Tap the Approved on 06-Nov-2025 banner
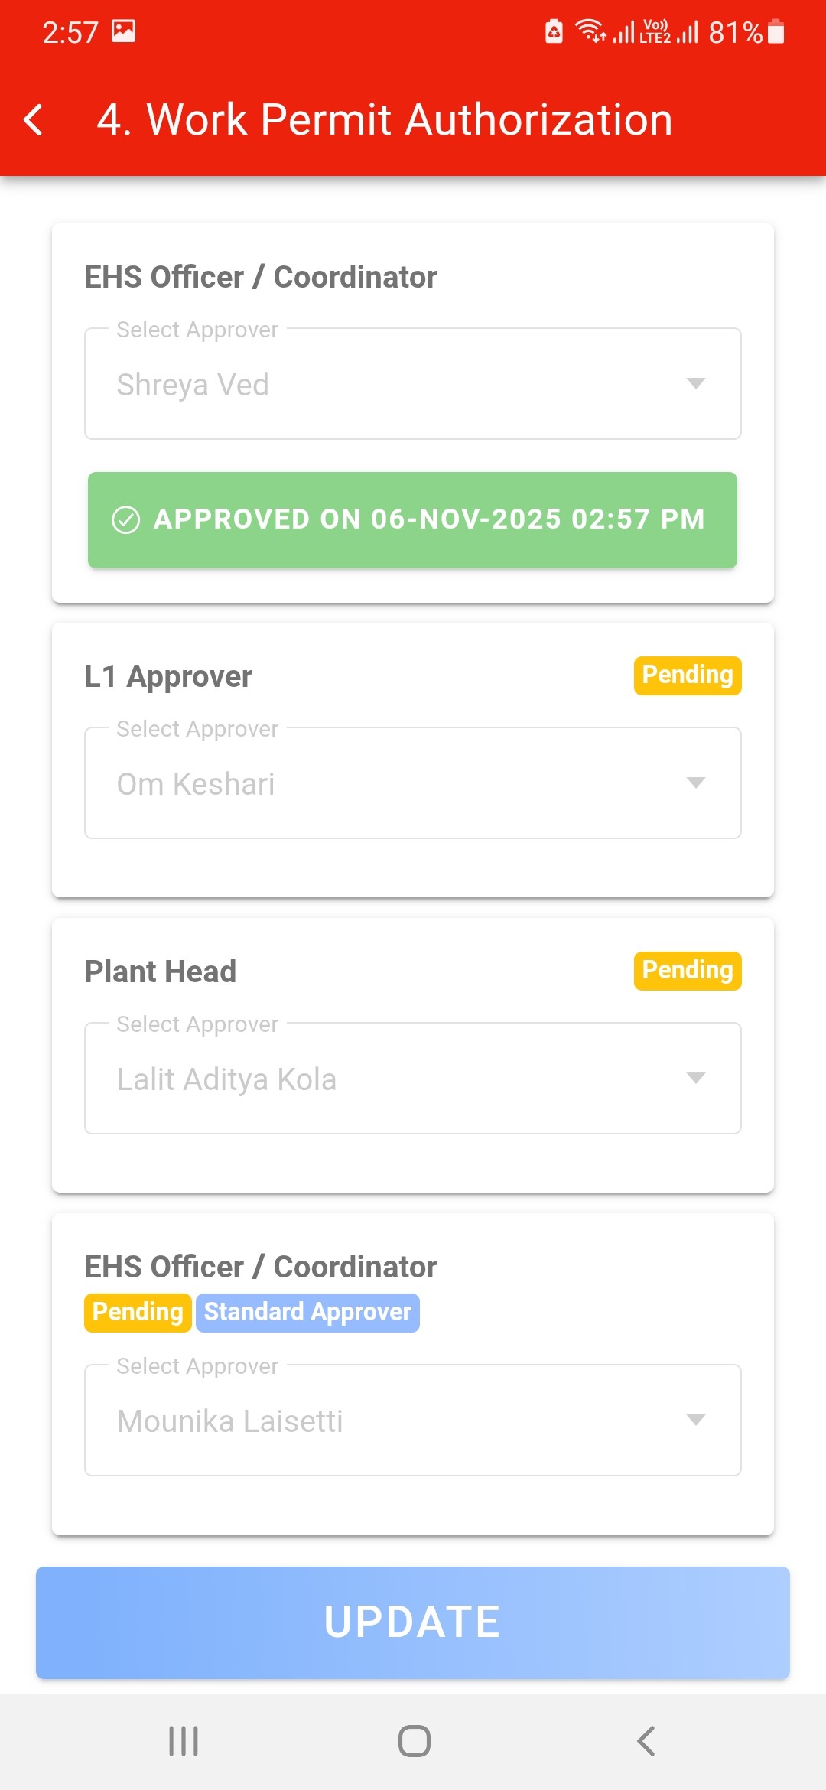This screenshot has height=1790, width=826. [x=413, y=520]
